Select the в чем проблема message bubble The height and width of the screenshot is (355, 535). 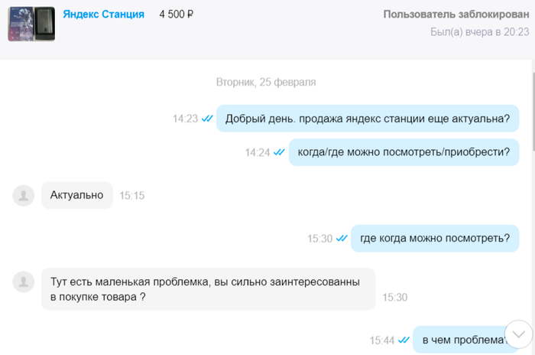pos(462,340)
